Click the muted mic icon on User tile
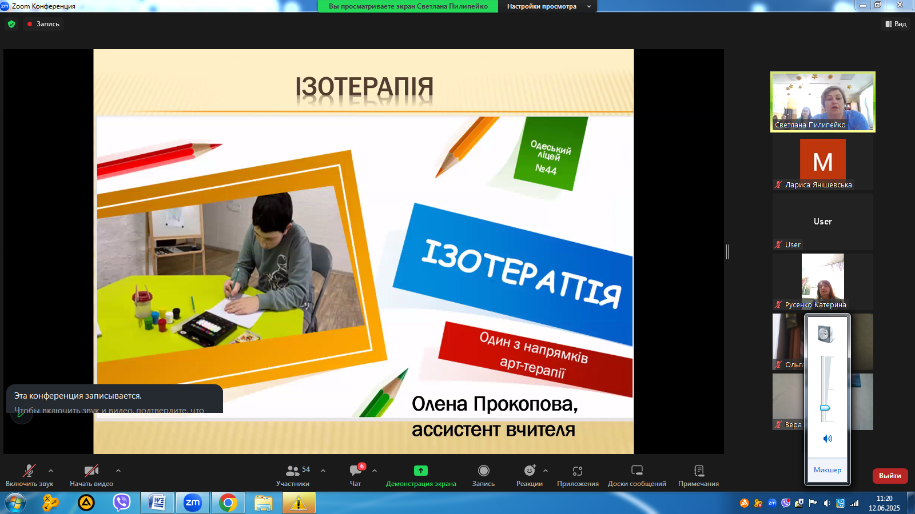 [x=778, y=244]
